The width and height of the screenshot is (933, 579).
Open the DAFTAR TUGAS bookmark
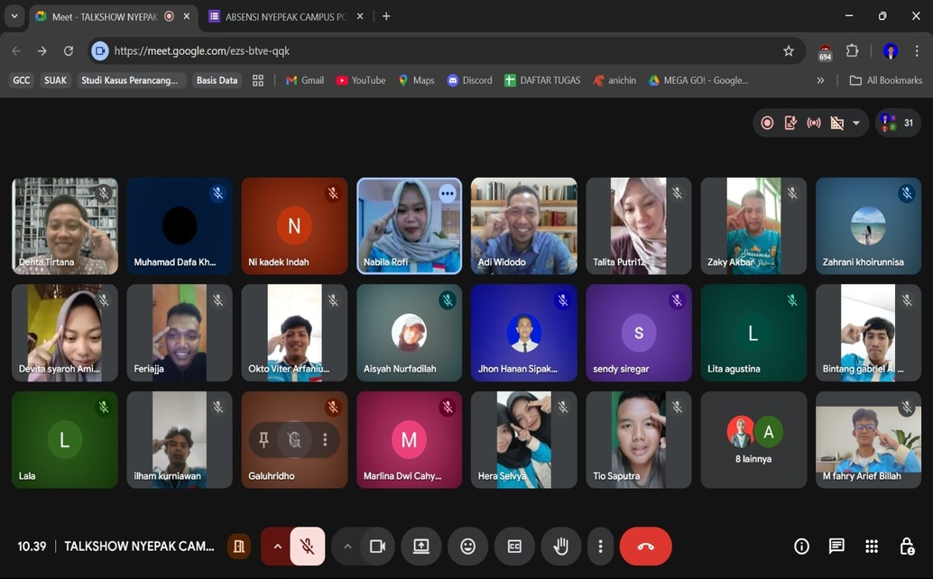pos(541,80)
